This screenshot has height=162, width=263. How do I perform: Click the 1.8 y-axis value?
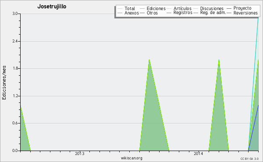(x=15, y=68)
